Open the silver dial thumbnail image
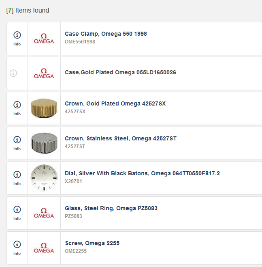The height and width of the screenshot is (267, 262). click(x=44, y=178)
